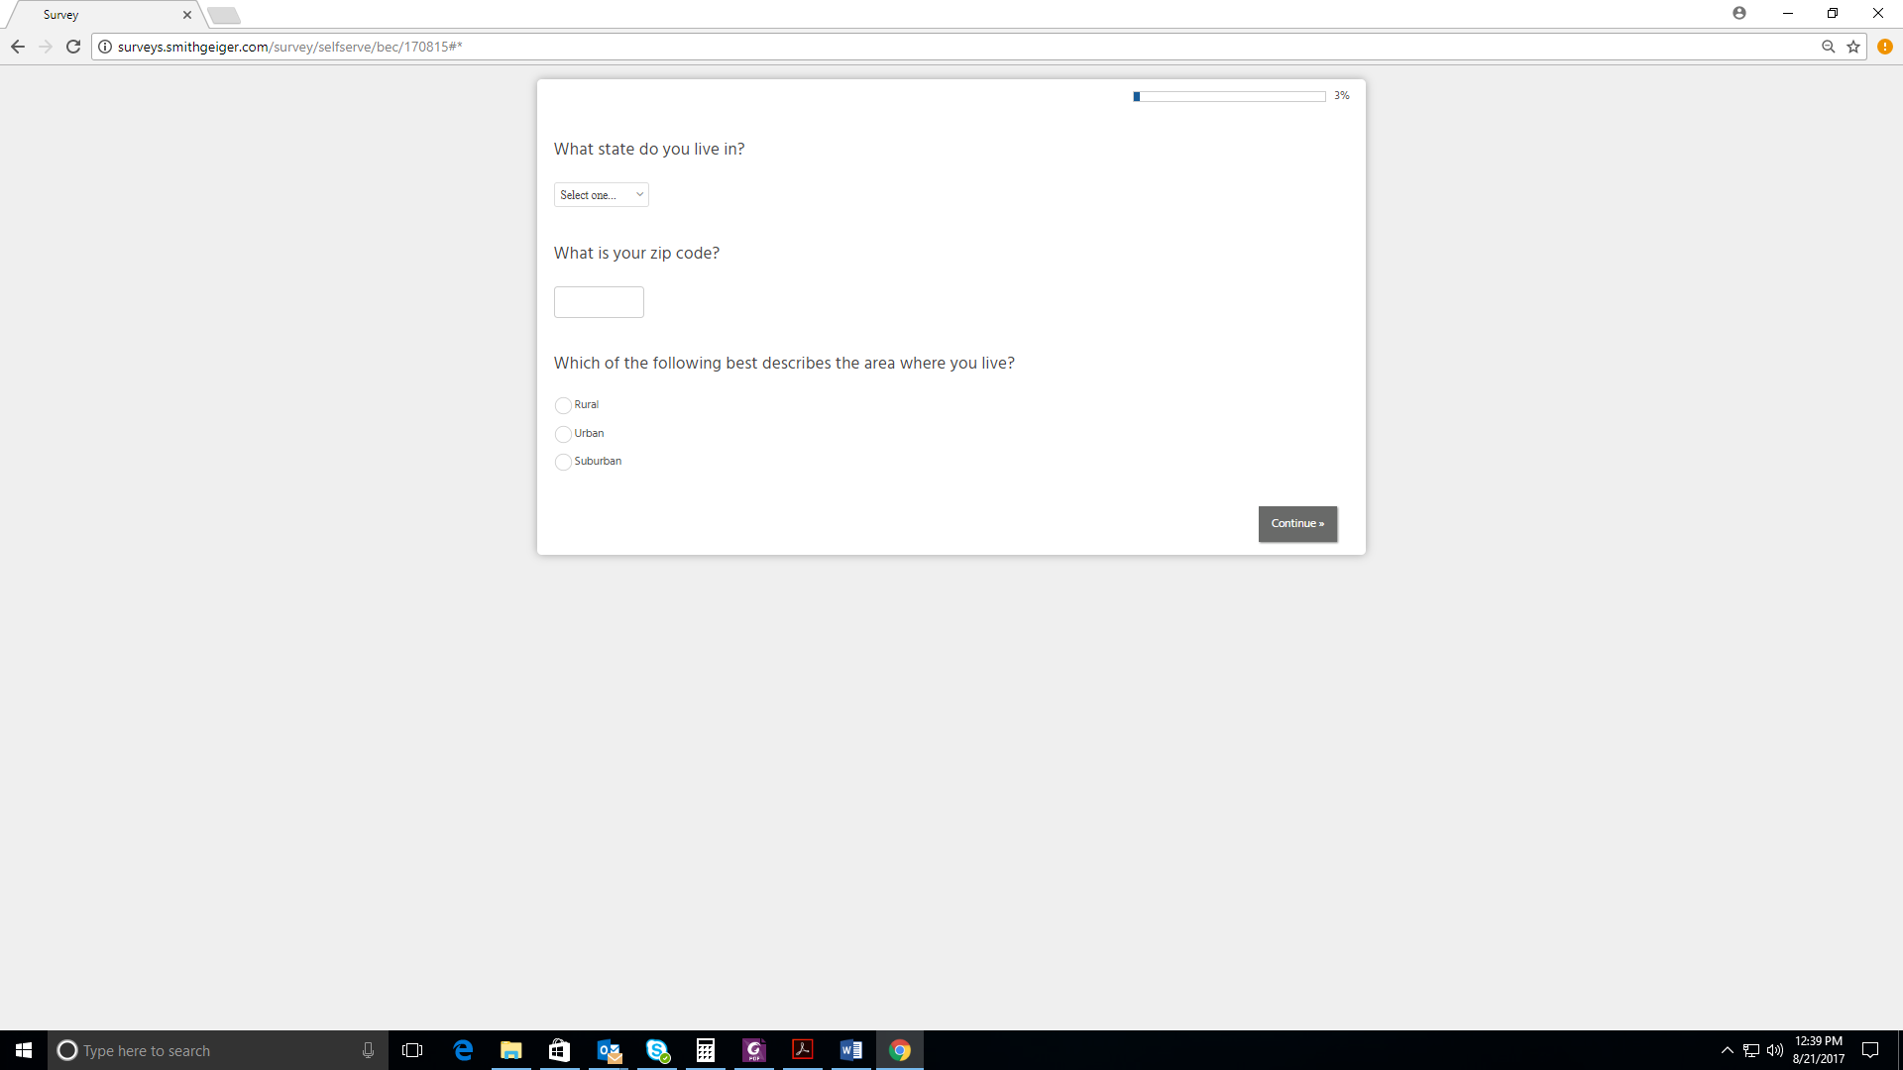Click the zoom magnifier icon in address bar

point(1829,47)
